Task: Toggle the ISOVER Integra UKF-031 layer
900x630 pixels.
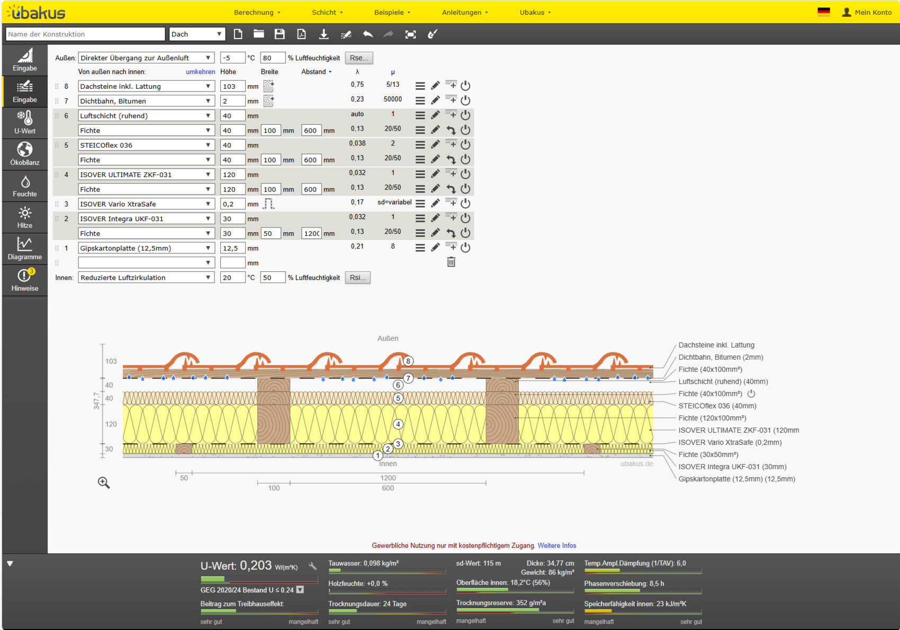Action: (465, 218)
